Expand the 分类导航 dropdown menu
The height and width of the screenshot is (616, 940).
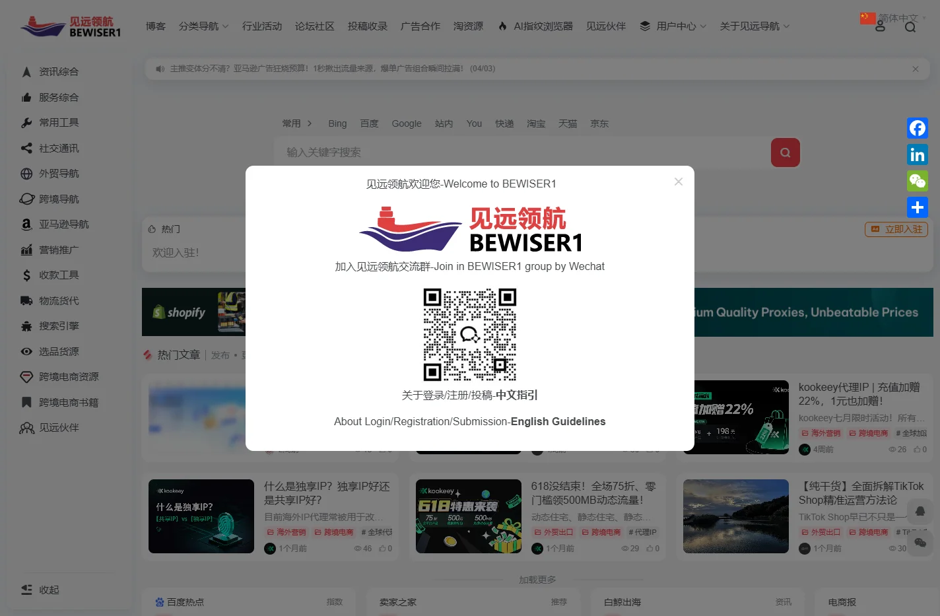(203, 26)
